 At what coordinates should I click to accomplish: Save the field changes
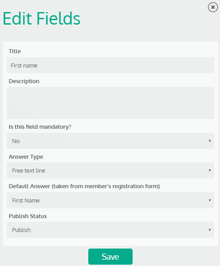pyautogui.click(x=110, y=257)
